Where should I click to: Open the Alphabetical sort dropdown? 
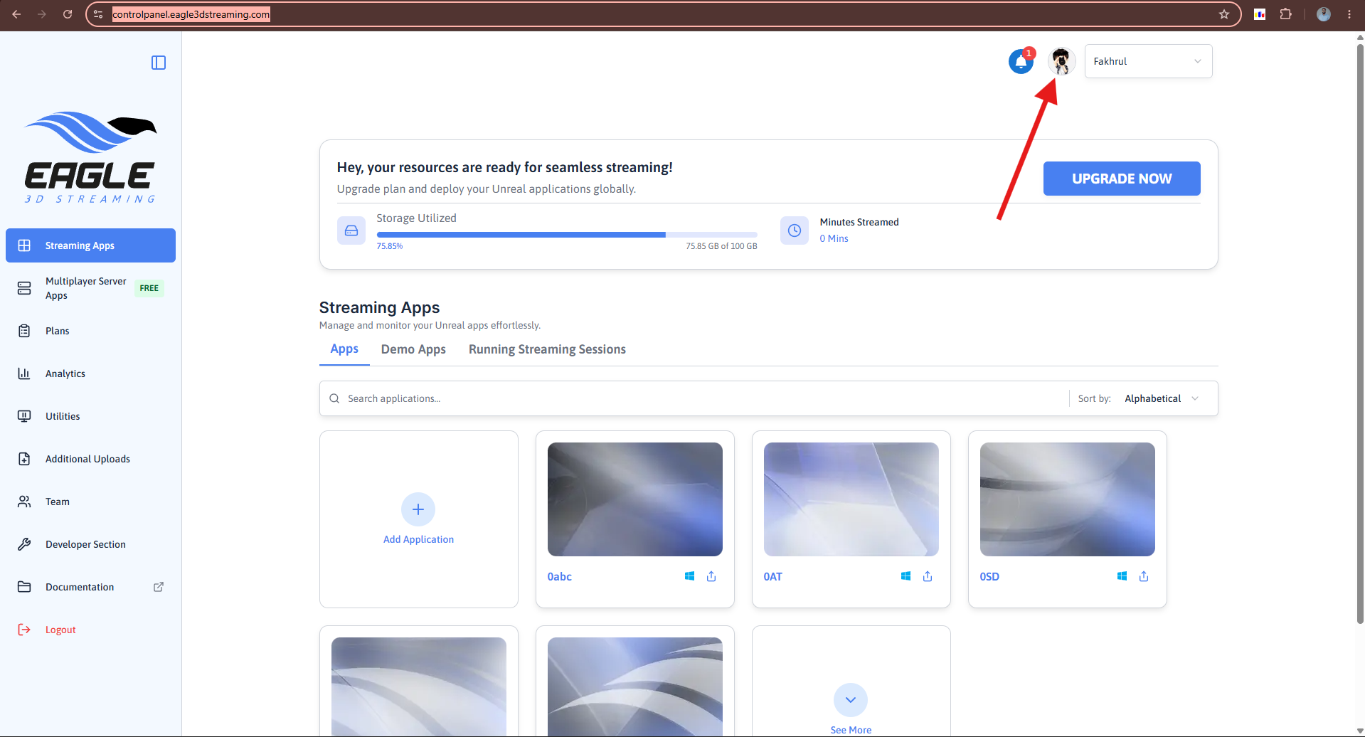point(1161,398)
